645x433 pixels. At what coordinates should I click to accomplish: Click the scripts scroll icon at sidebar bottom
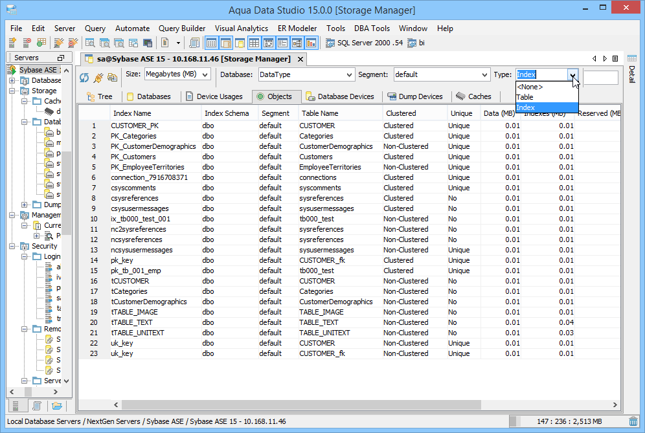pyautogui.click(x=37, y=406)
